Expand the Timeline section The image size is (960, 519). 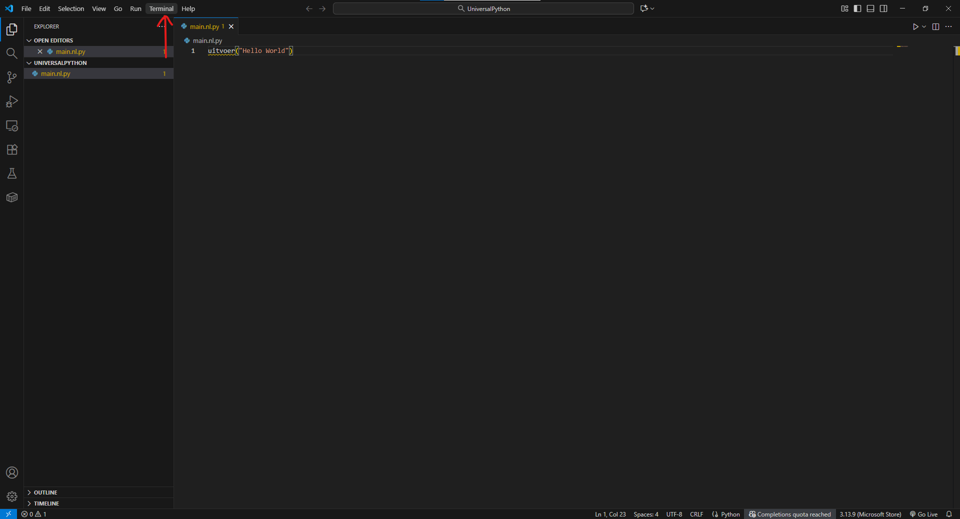pos(46,504)
